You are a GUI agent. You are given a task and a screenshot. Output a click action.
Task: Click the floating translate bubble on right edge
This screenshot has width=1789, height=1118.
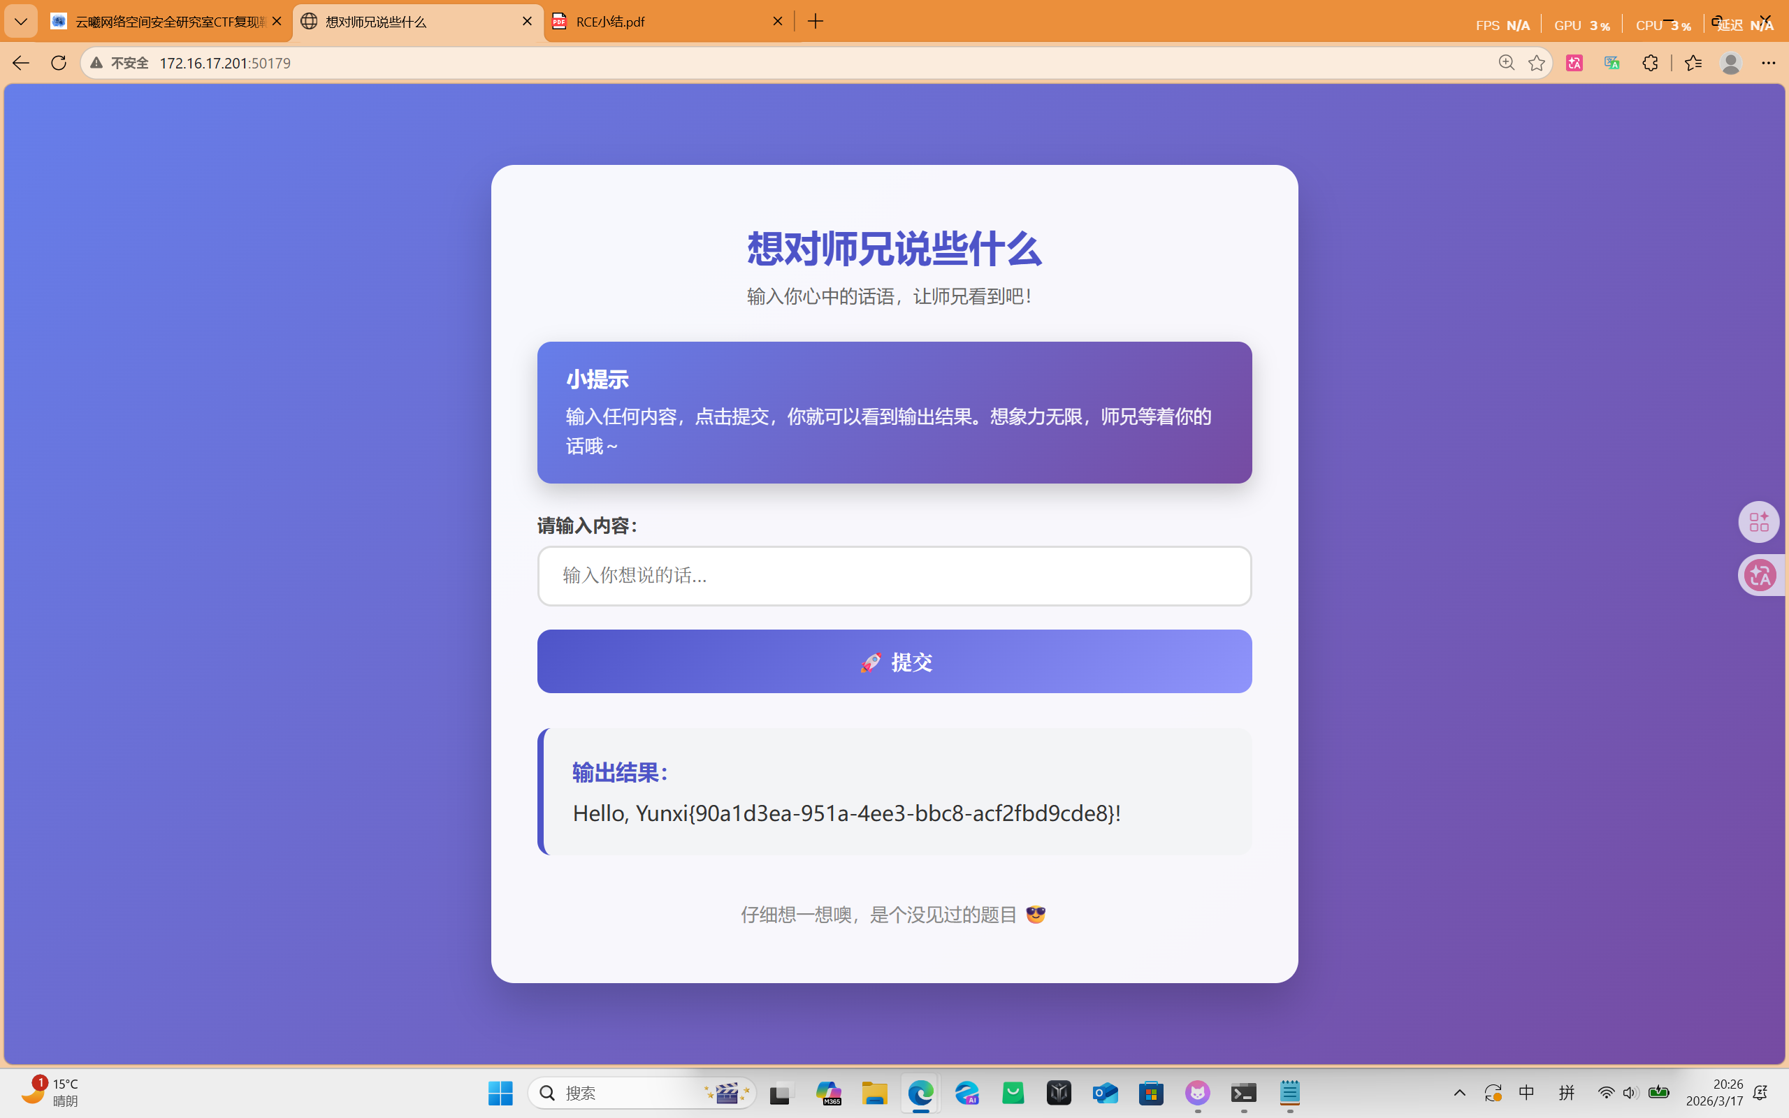pos(1760,575)
